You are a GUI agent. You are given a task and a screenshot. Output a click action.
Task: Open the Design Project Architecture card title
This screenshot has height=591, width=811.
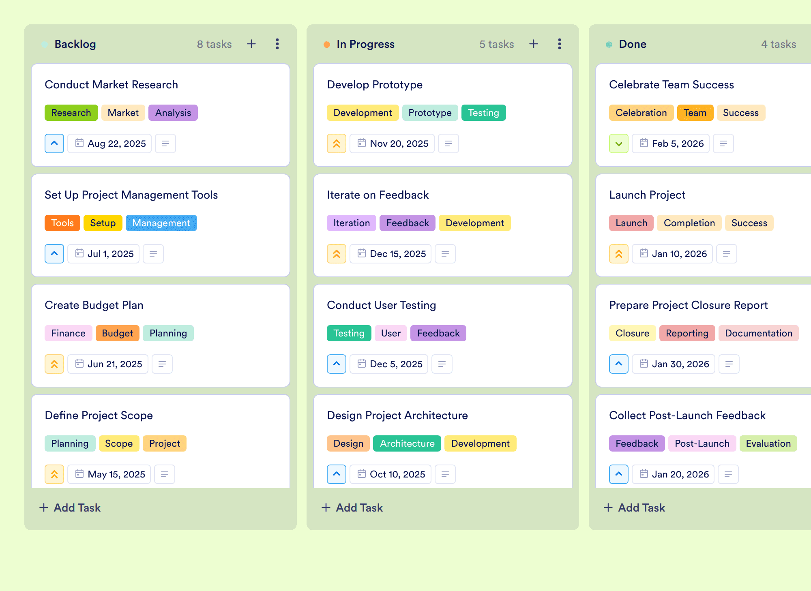click(397, 415)
